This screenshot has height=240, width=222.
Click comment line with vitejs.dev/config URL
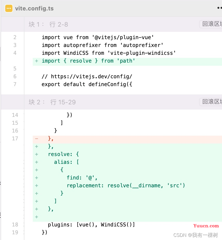pyautogui.click(x=87, y=76)
